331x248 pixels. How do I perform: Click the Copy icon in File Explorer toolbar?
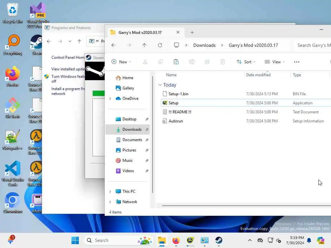pyautogui.click(x=161, y=62)
